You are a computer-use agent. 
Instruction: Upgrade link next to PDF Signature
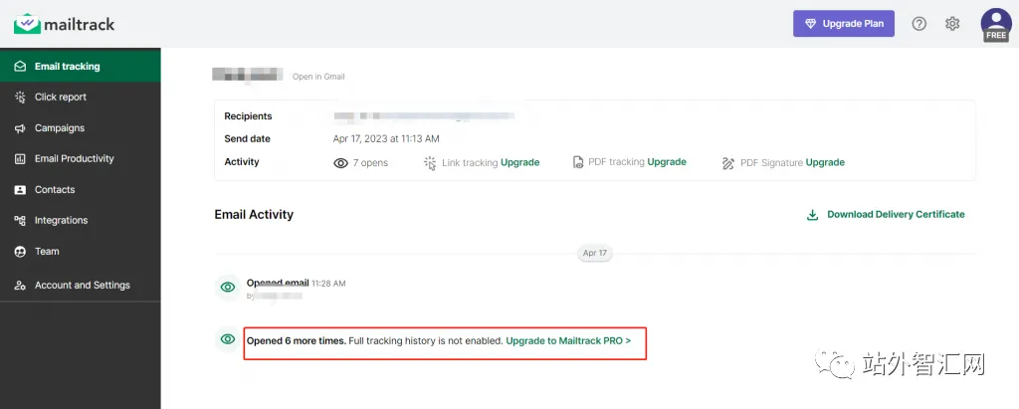click(825, 162)
